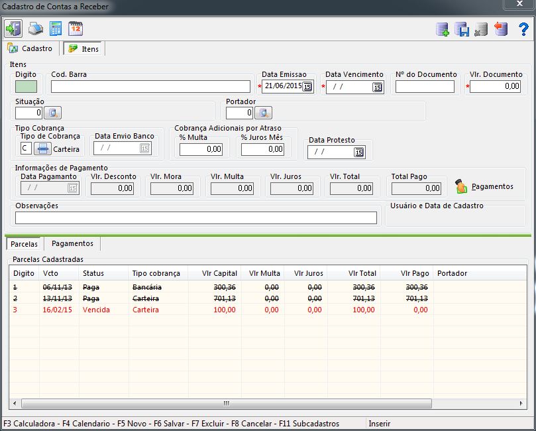Click the Pagamentos button with person icon
The width and height of the screenshot is (536, 431).
(484, 186)
